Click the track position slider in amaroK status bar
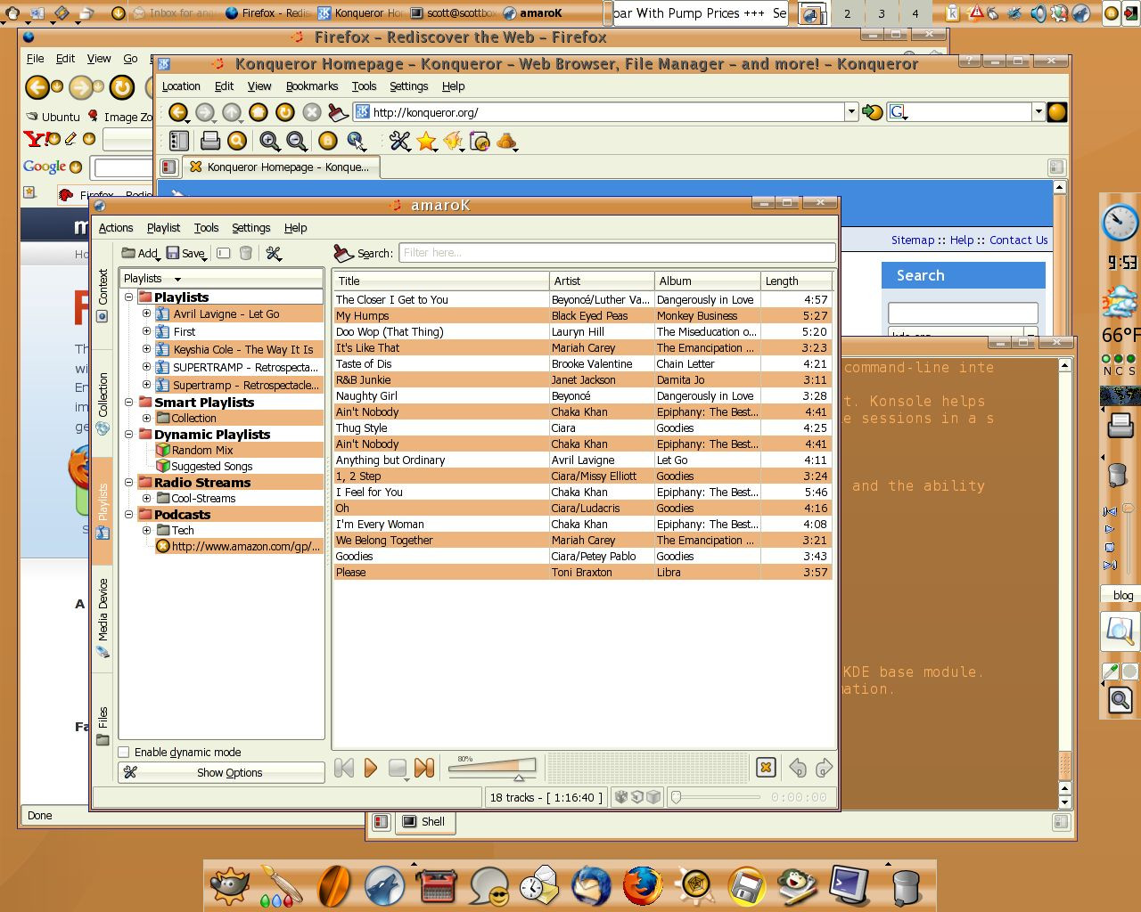1141x912 pixels. point(717,797)
